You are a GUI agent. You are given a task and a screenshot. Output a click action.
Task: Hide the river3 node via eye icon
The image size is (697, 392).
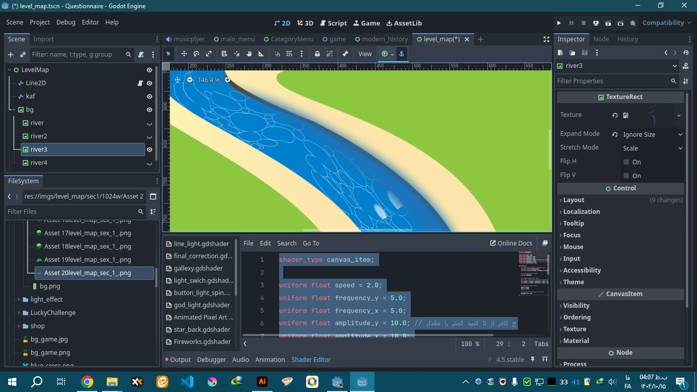tap(150, 150)
